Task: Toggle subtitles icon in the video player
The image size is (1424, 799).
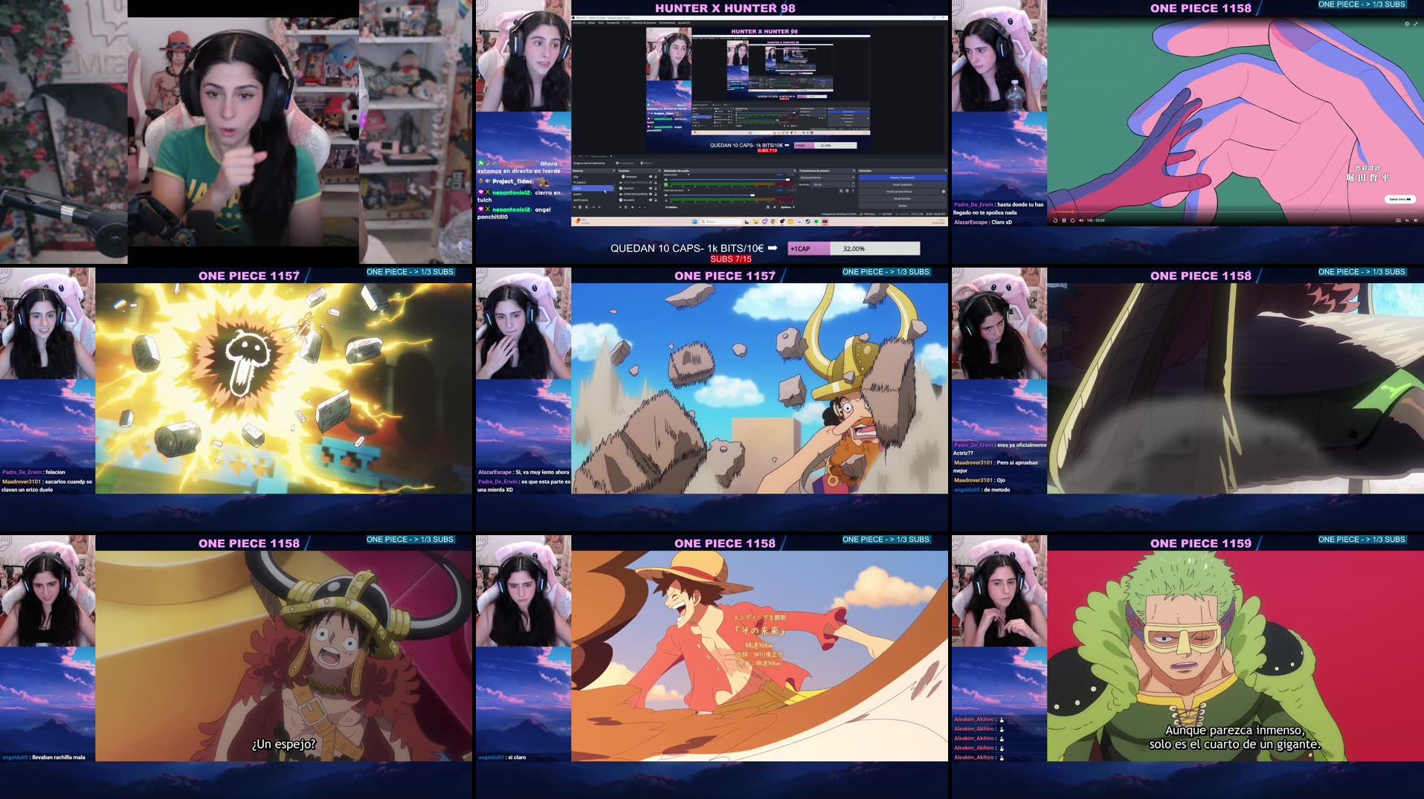Action: [x=1398, y=220]
